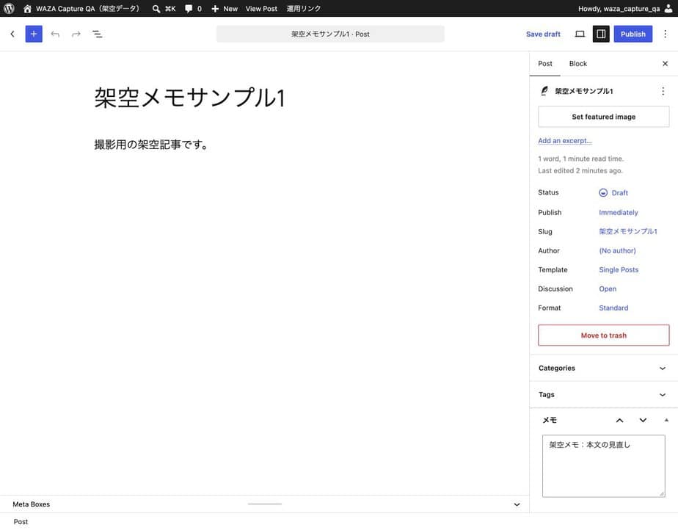Screen dimensions: 678x530
Task: Click Add an excerpt link
Action: point(565,141)
